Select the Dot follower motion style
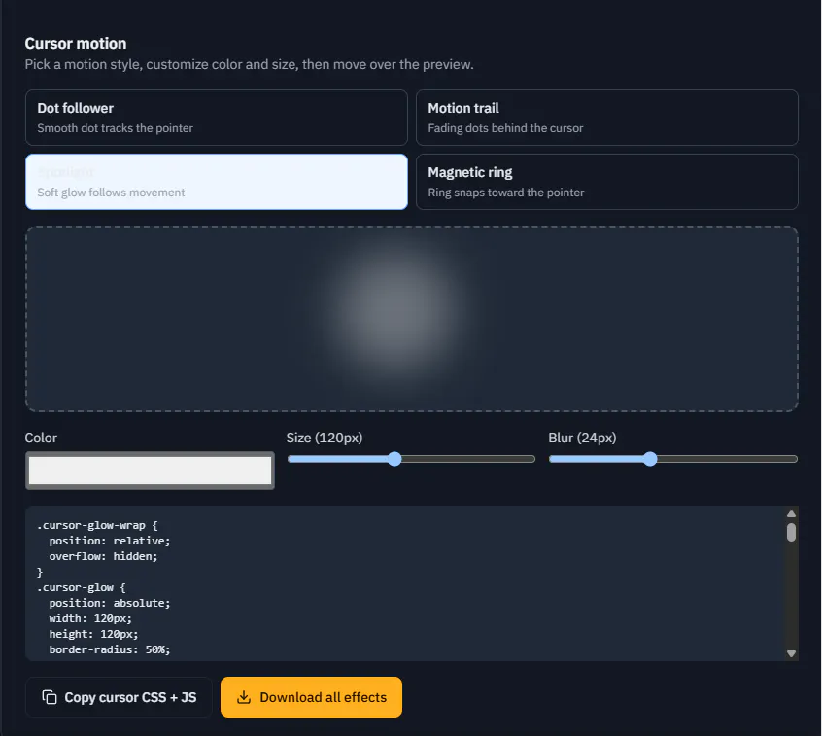 [x=216, y=118]
